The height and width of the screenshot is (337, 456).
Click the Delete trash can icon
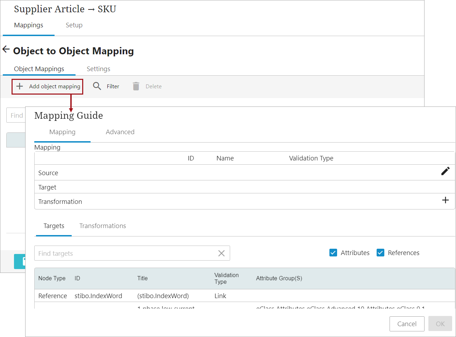[x=136, y=86]
